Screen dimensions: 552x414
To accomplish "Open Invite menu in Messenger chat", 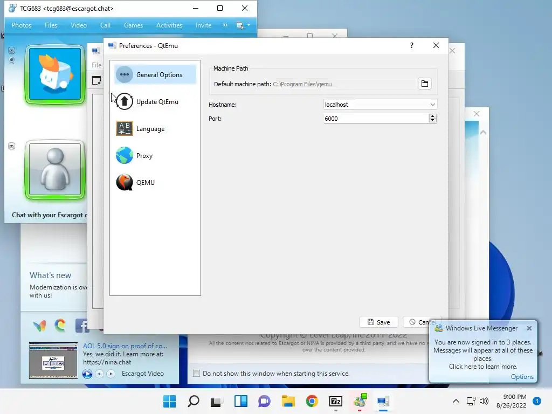I will [x=203, y=25].
